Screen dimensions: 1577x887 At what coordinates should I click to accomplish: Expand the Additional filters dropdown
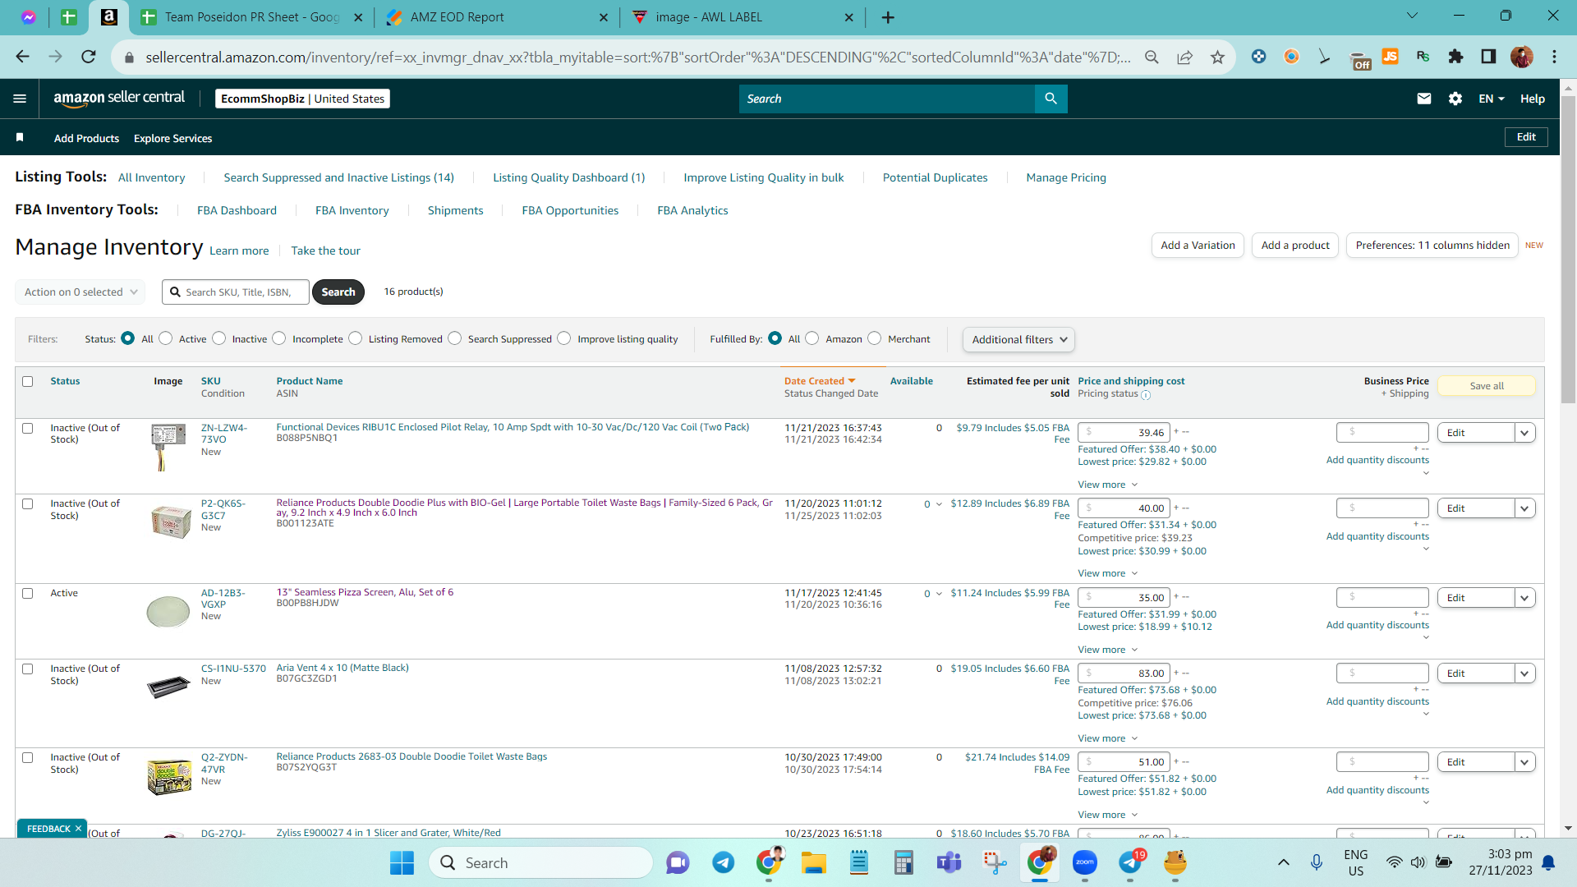(1018, 339)
